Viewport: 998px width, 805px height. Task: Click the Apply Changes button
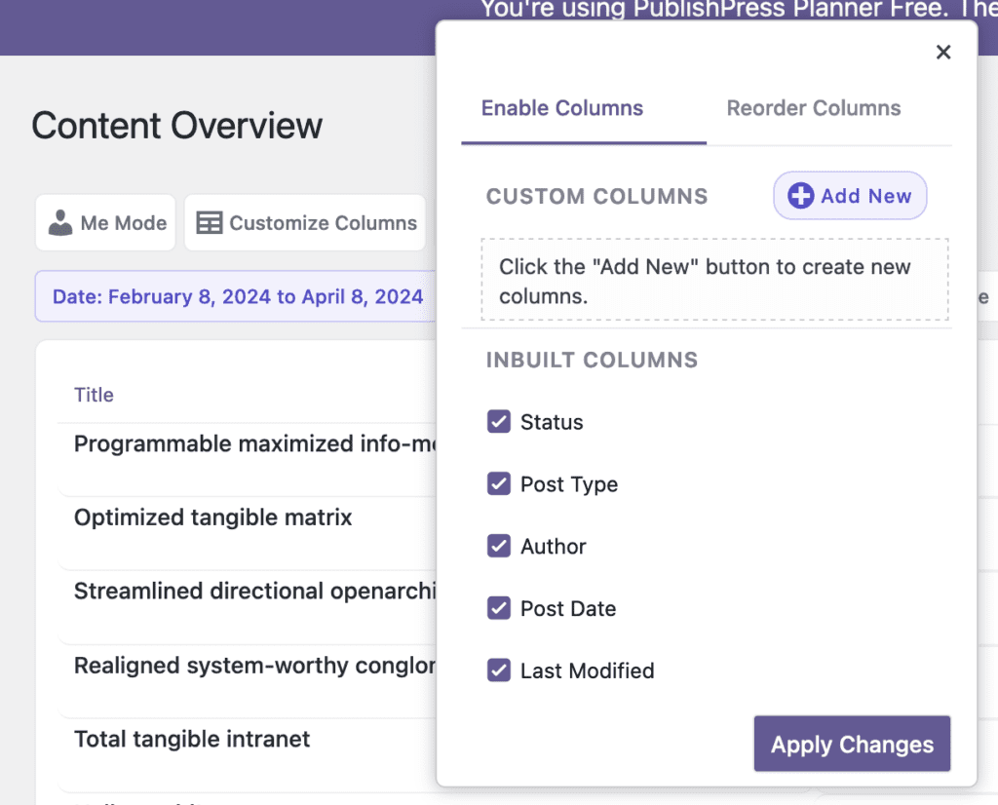tap(851, 744)
